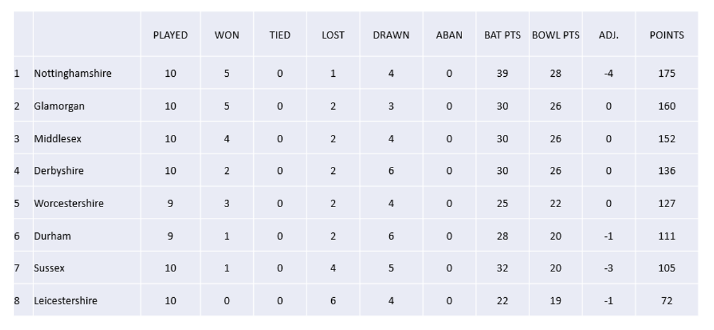This screenshot has width=714, height=330.
Task: Click the POINTS column header
Action: 666,35
